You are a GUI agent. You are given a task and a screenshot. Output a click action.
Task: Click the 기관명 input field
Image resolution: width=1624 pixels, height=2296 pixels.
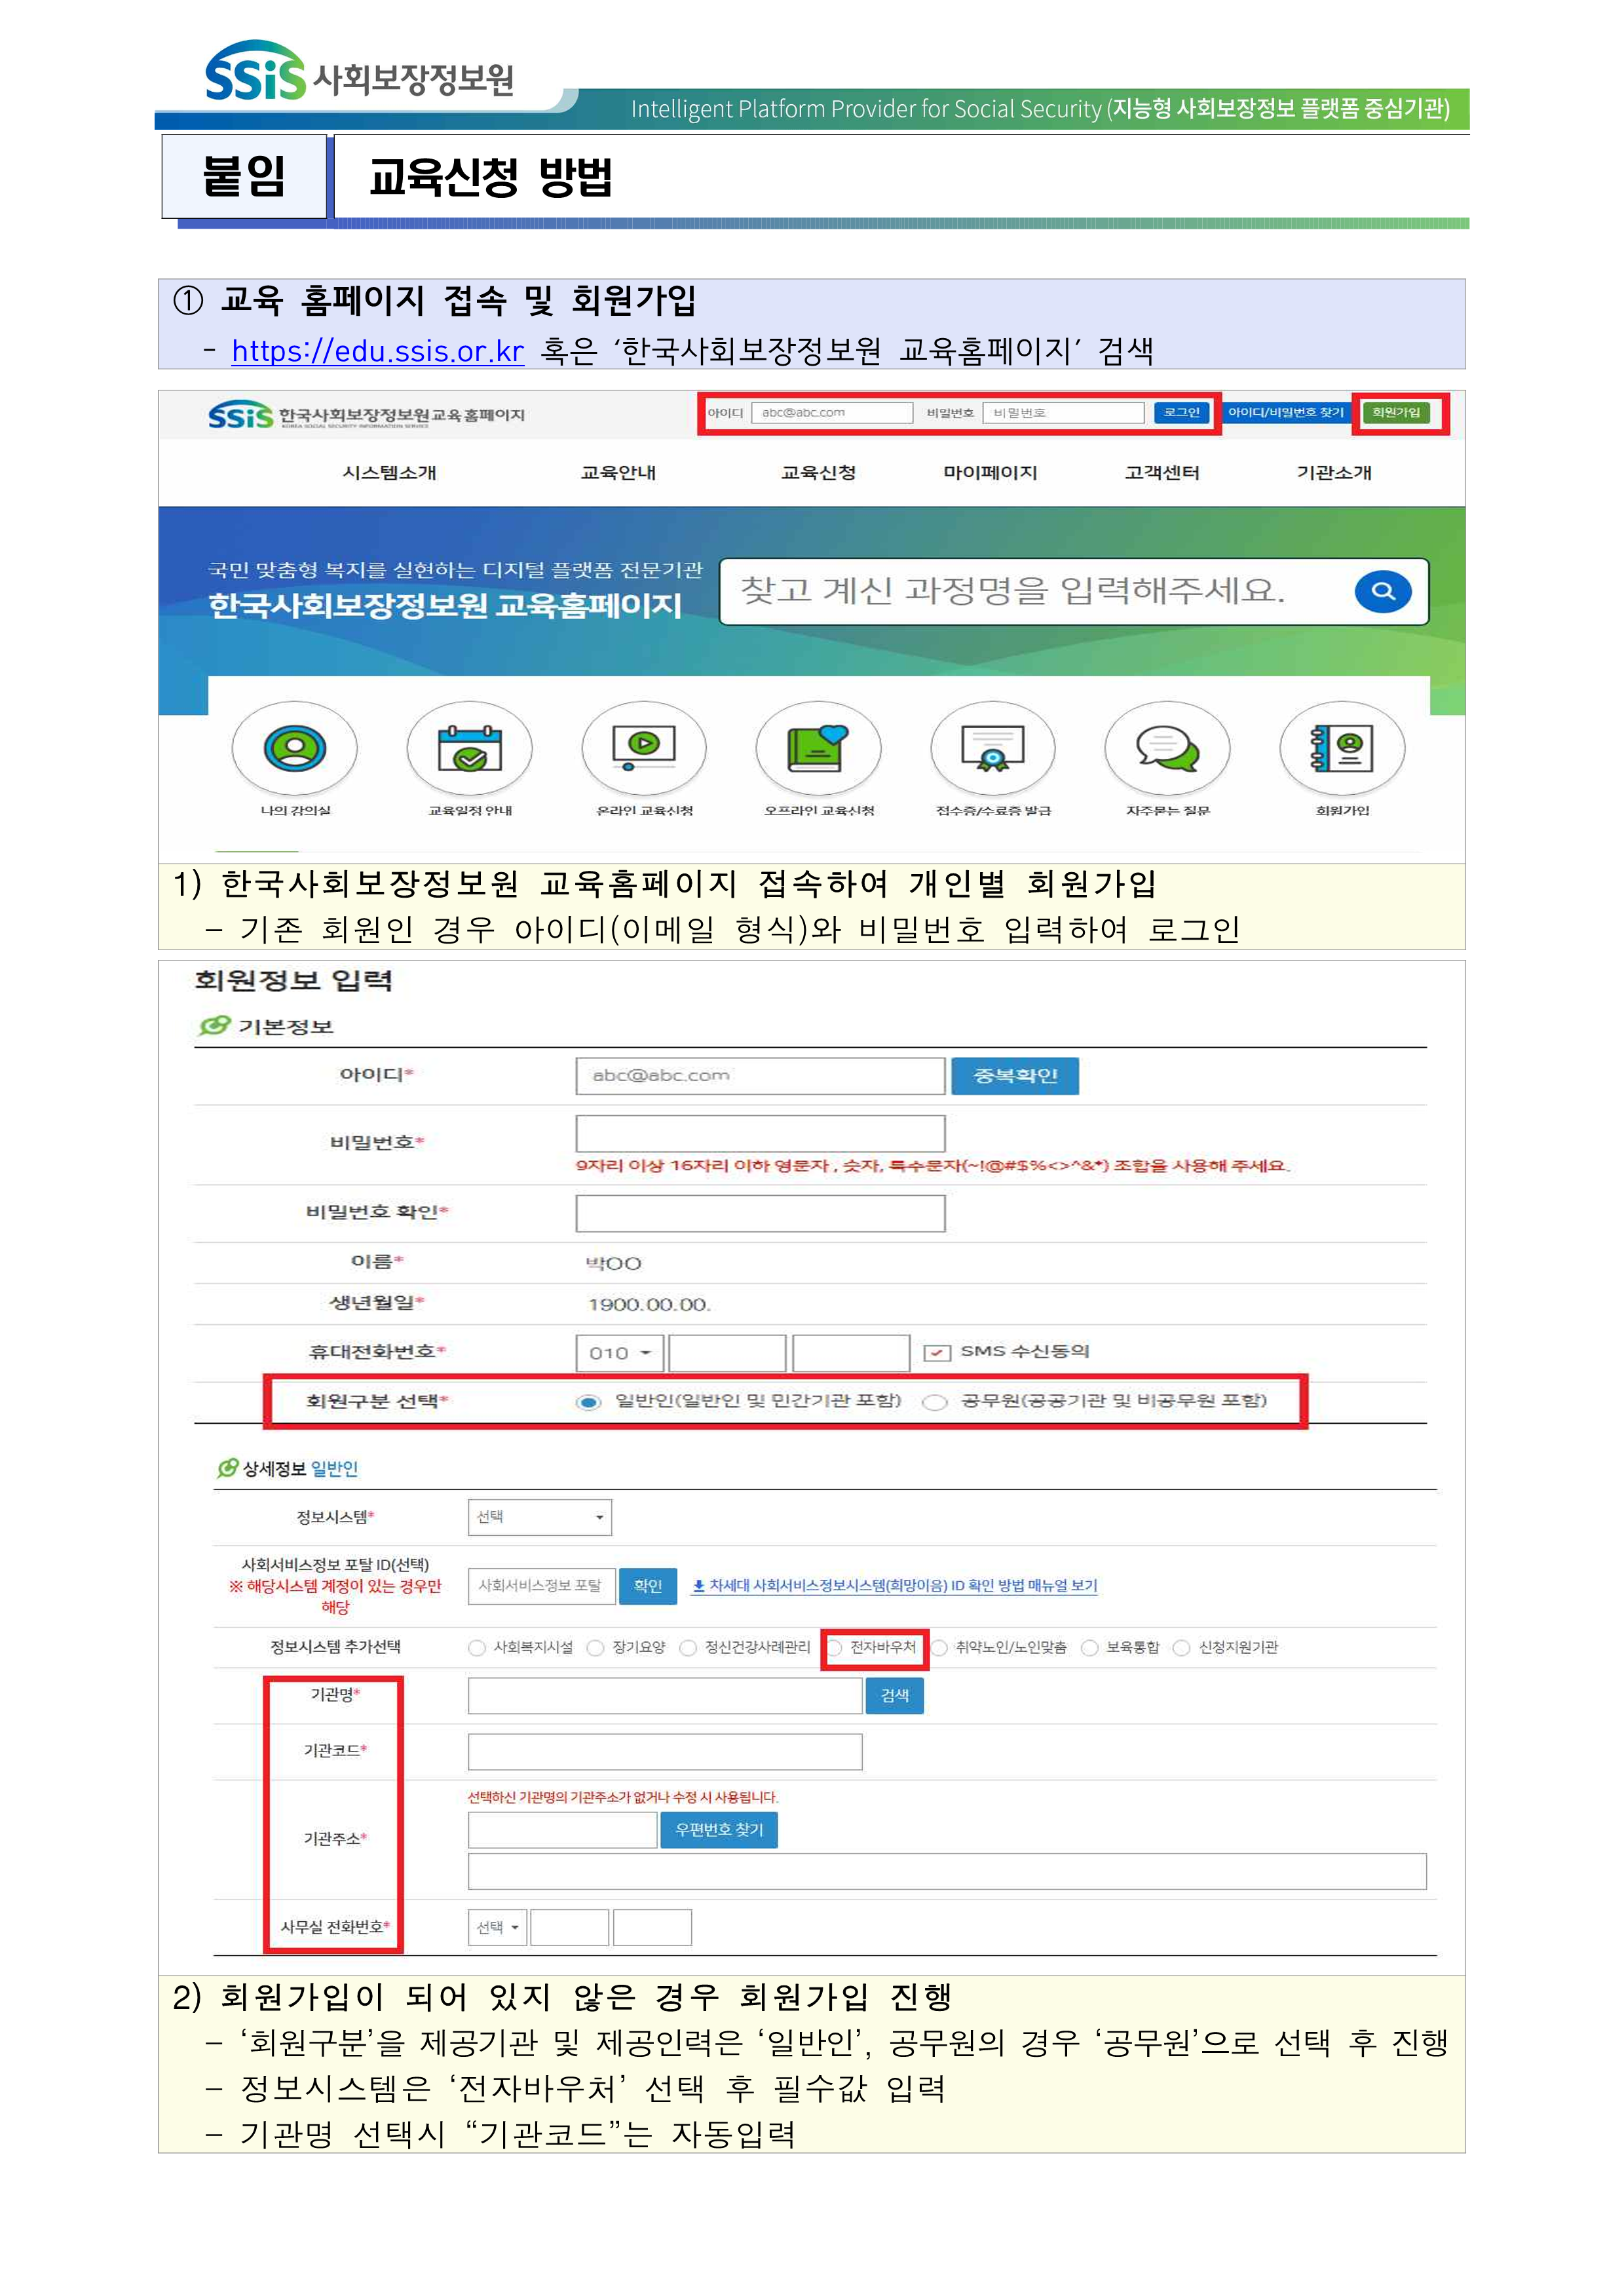pyautogui.click(x=665, y=1696)
